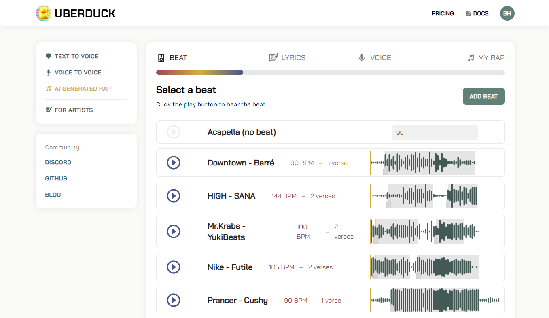Click the AI Generated Rap music note icon
The height and width of the screenshot is (318, 549).
pos(49,89)
